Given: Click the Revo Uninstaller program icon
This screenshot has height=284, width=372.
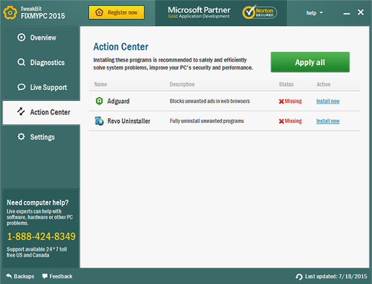Looking at the screenshot, I should point(99,121).
